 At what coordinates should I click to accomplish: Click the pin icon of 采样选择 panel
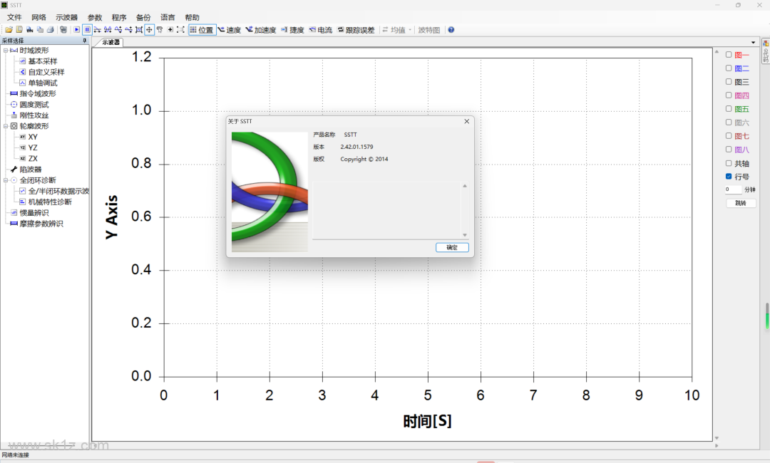[85, 41]
